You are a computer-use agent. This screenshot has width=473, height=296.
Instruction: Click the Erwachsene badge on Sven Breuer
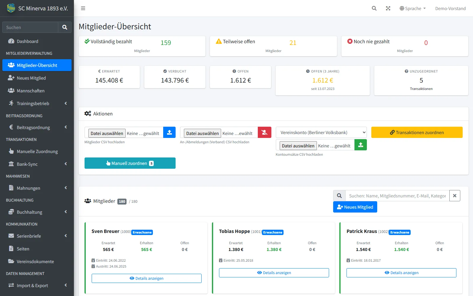coord(142,232)
